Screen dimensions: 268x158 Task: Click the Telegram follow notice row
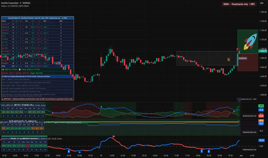coord(37,76)
